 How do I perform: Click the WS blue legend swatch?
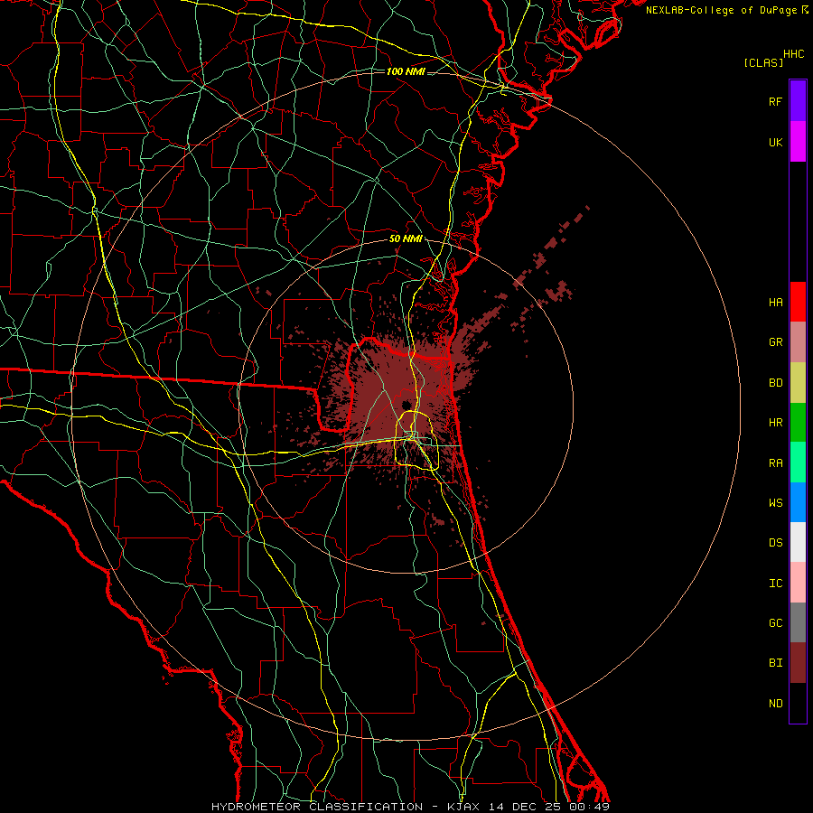798,502
